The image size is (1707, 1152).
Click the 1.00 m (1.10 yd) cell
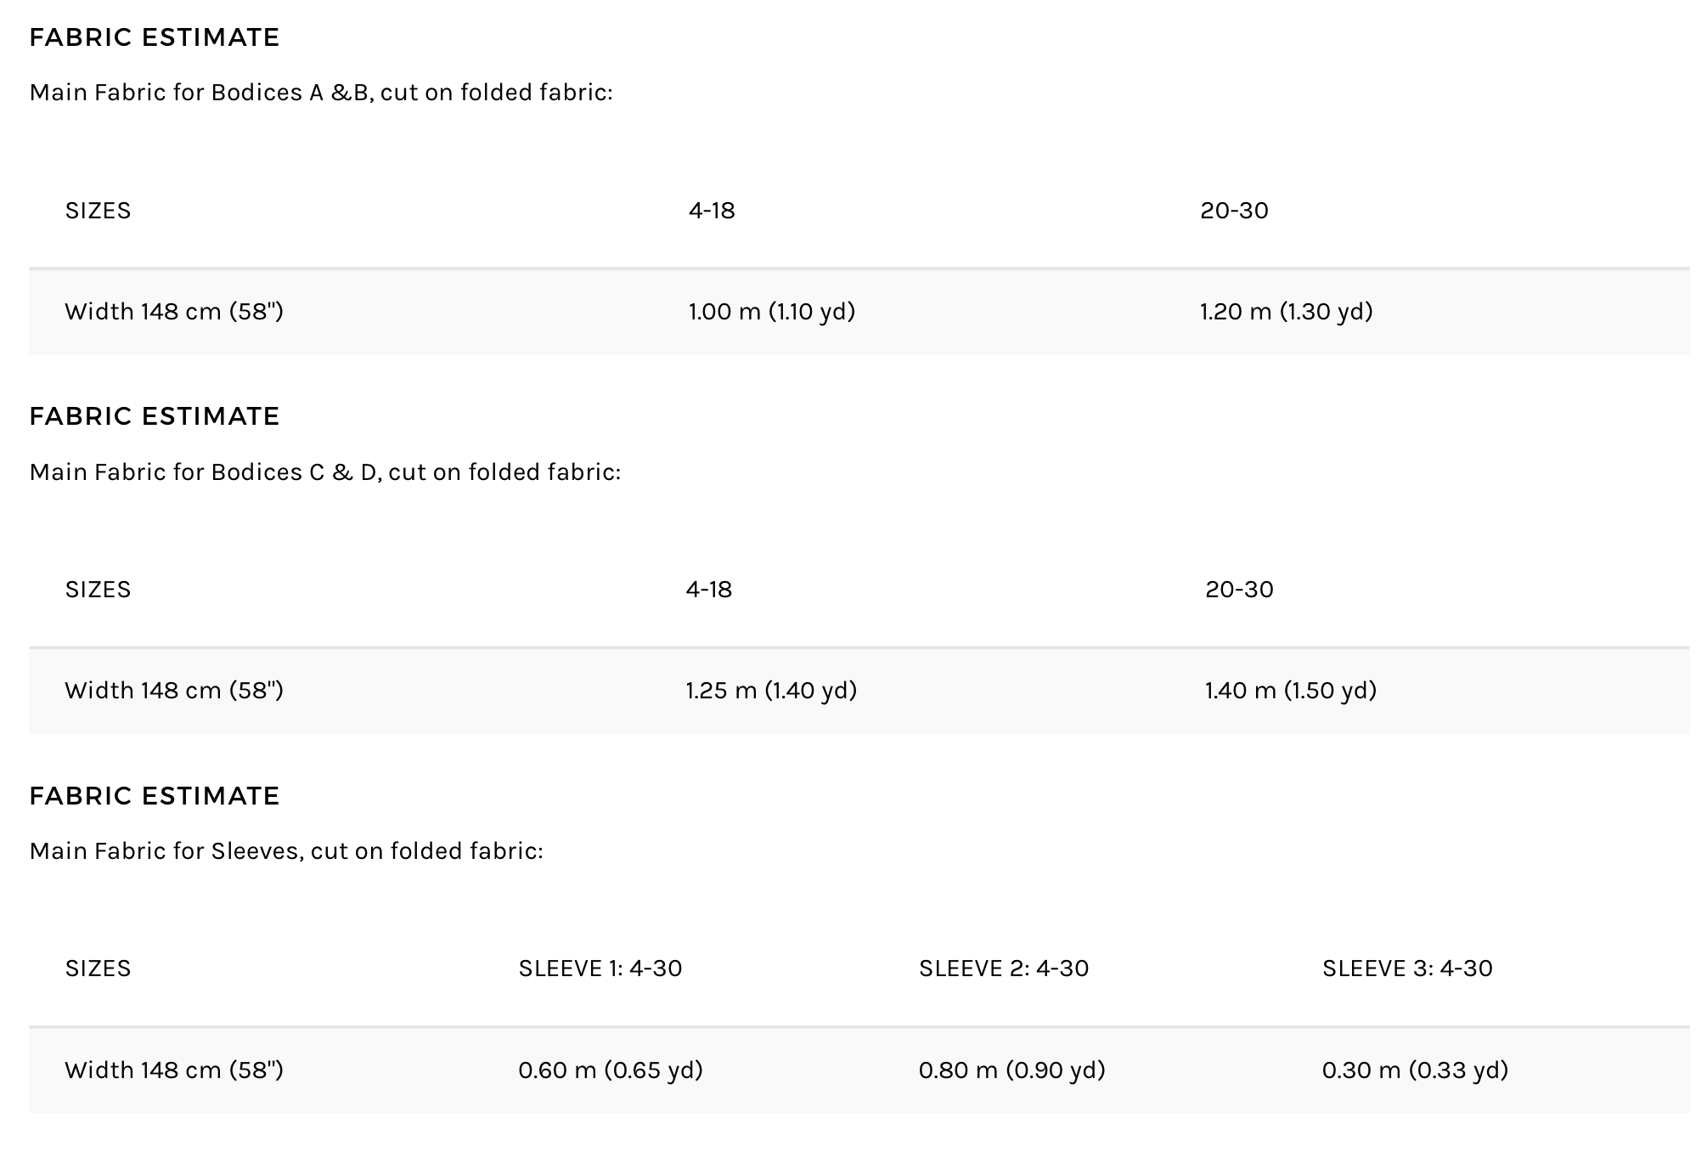point(771,312)
